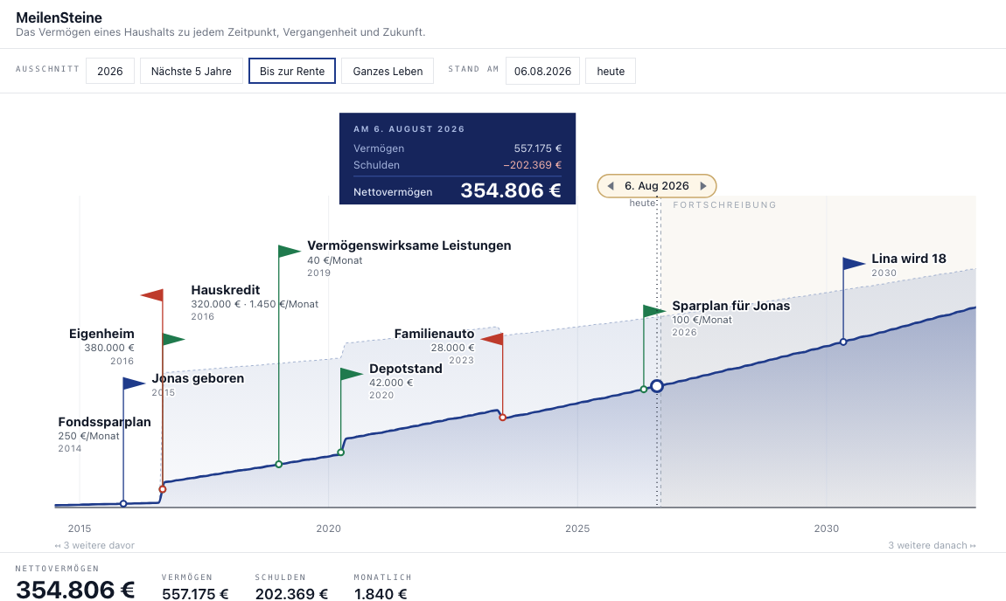The height and width of the screenshot is (601, 1006).
Task: Click the Fondssparplan milestone label
Action: pos(105,422)
